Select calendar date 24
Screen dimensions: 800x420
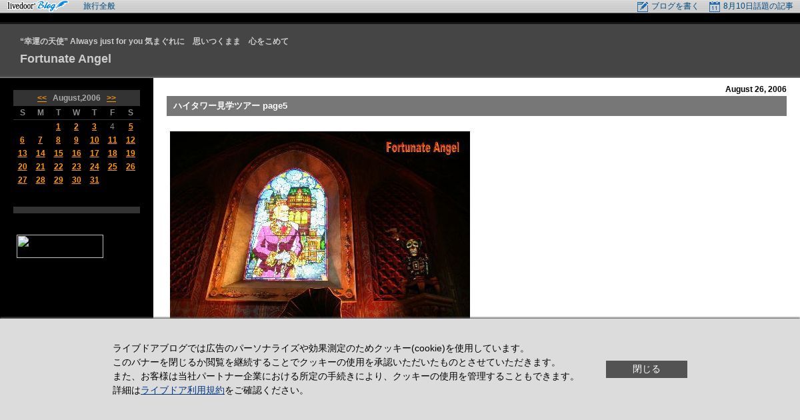click(94, 167)
